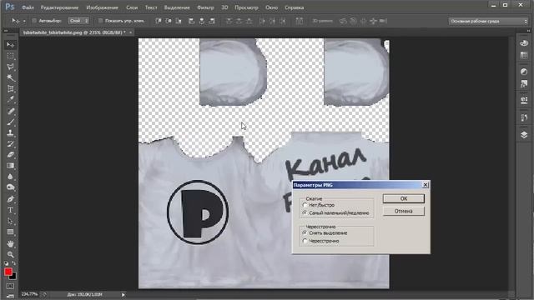534x300 pixels.
Task: Select the Чересстрочно radio button
Action: tap(305, 241)
